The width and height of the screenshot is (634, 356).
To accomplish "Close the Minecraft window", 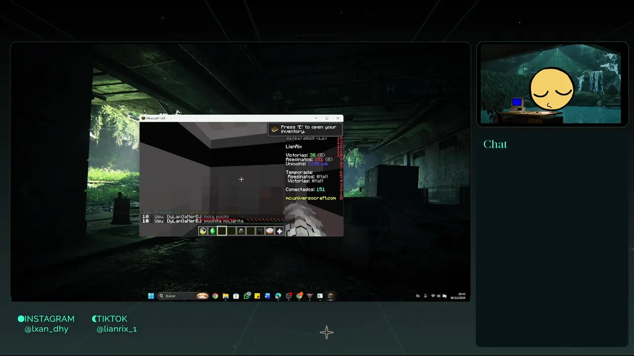I will 338,118.
